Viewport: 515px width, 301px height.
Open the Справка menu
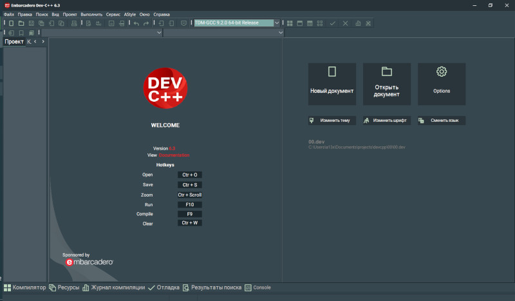[x=162, y=14]
